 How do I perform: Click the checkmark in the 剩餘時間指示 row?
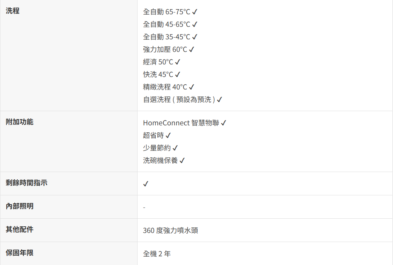(x=146, y=184)
